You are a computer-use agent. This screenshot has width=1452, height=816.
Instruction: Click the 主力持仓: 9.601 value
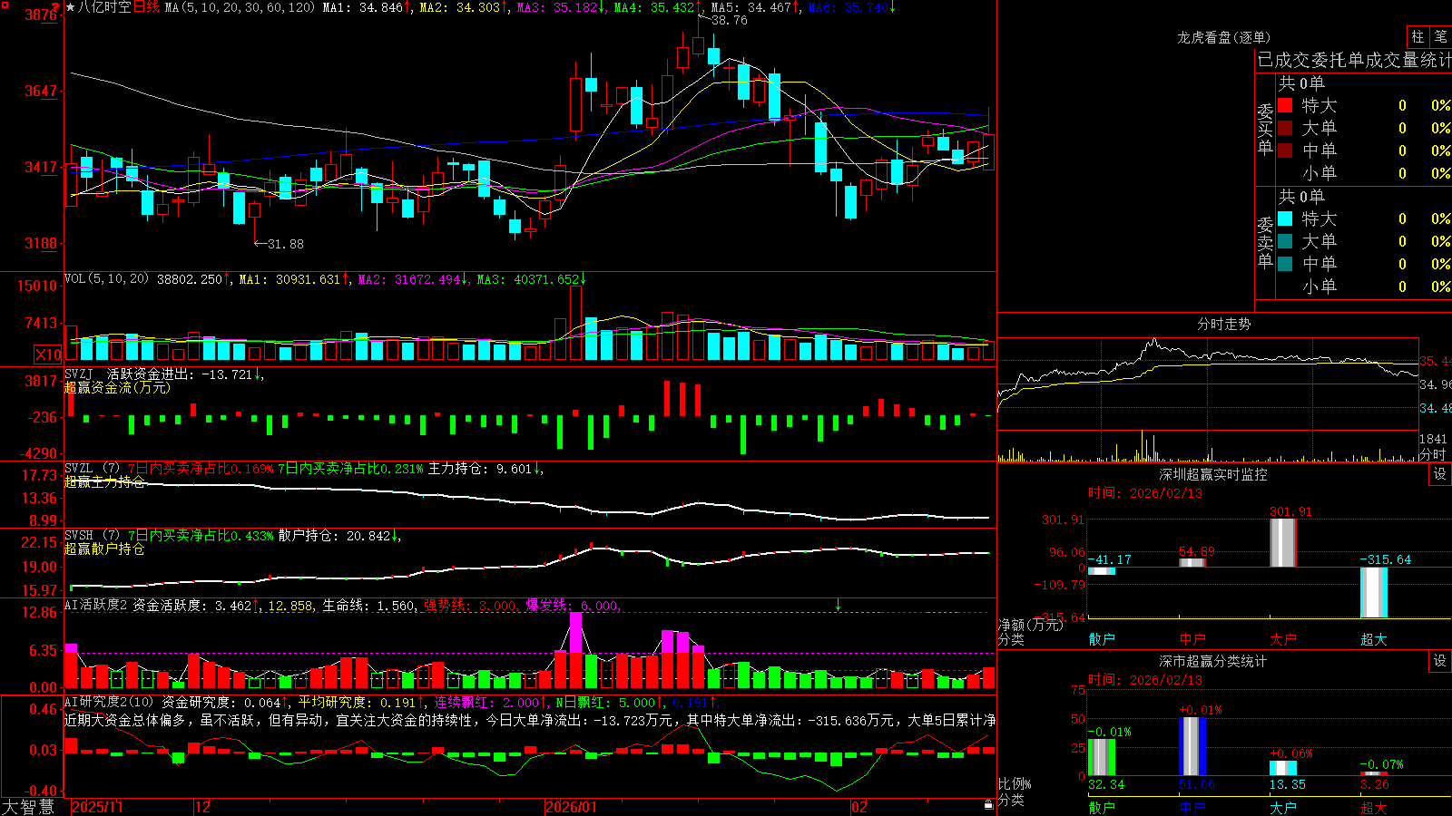[x=480, y=469]
